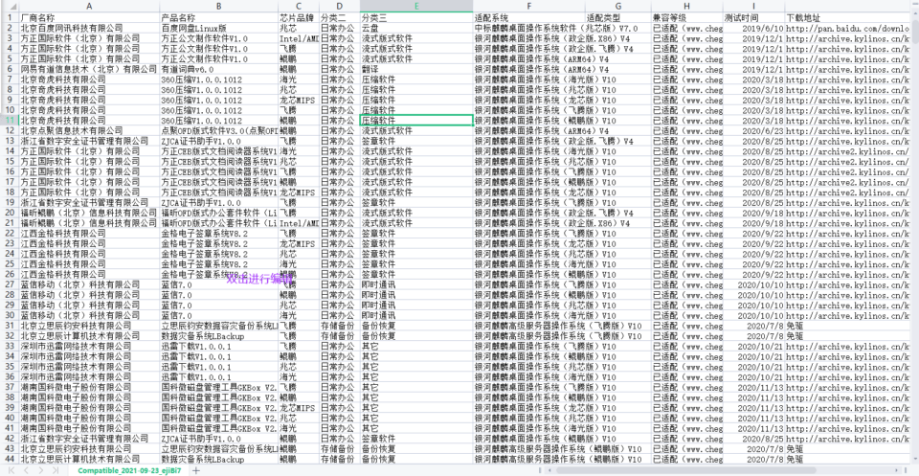Image resolution: width=919 pixels, height=476 pixels.
Task: Select row 44 header number
Action: coord(10,459)
